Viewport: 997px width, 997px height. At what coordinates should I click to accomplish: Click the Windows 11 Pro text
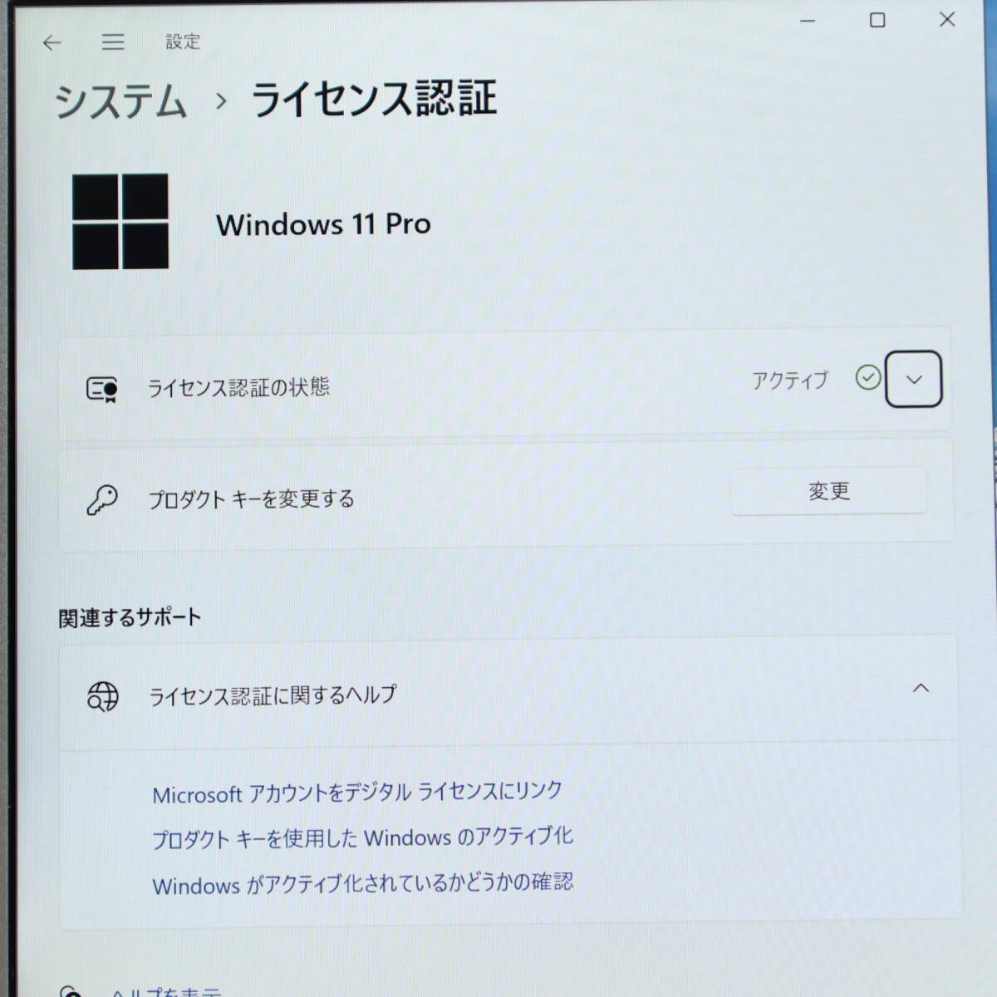click(x=323, y=224)
